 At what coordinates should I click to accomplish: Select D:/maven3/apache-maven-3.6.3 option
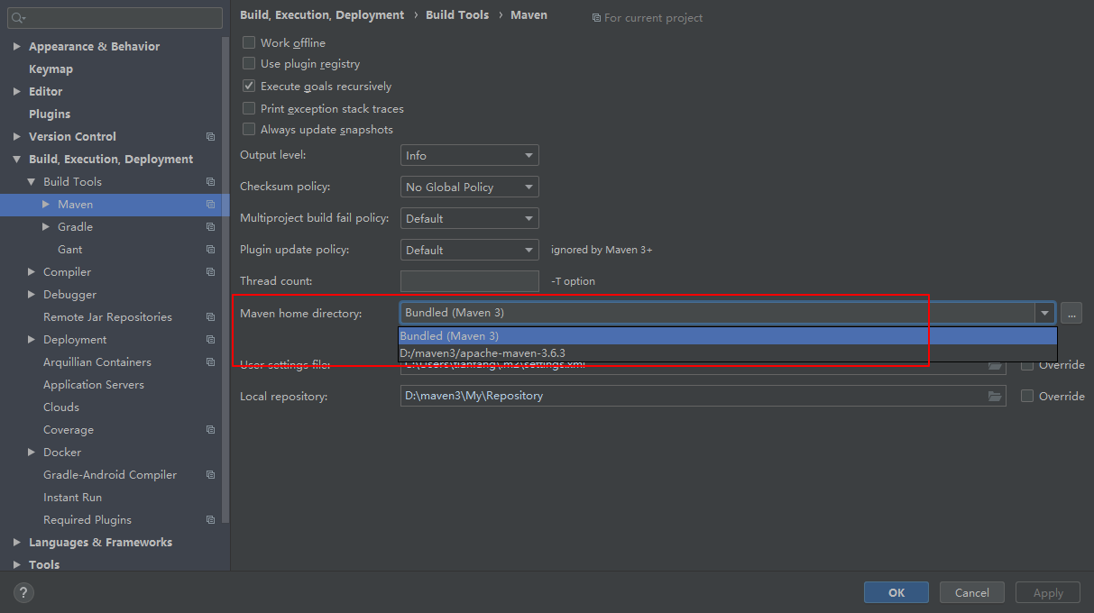[727, 352]
